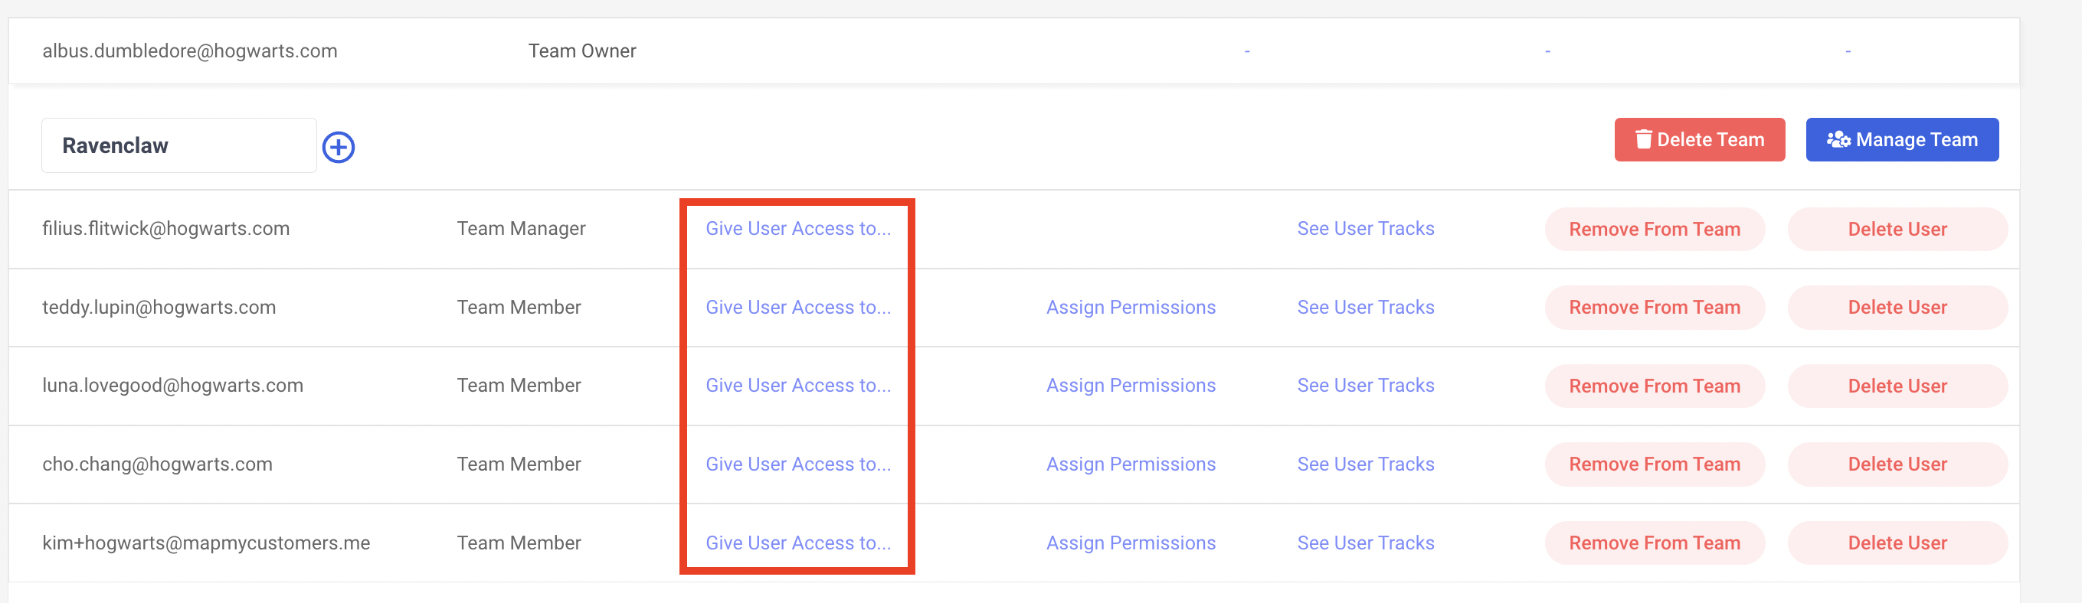The height and width of the screenshot is (603, 2082).
Task: Assign Permissions for teddy.lupin
Action: (x=1131, y=308)
